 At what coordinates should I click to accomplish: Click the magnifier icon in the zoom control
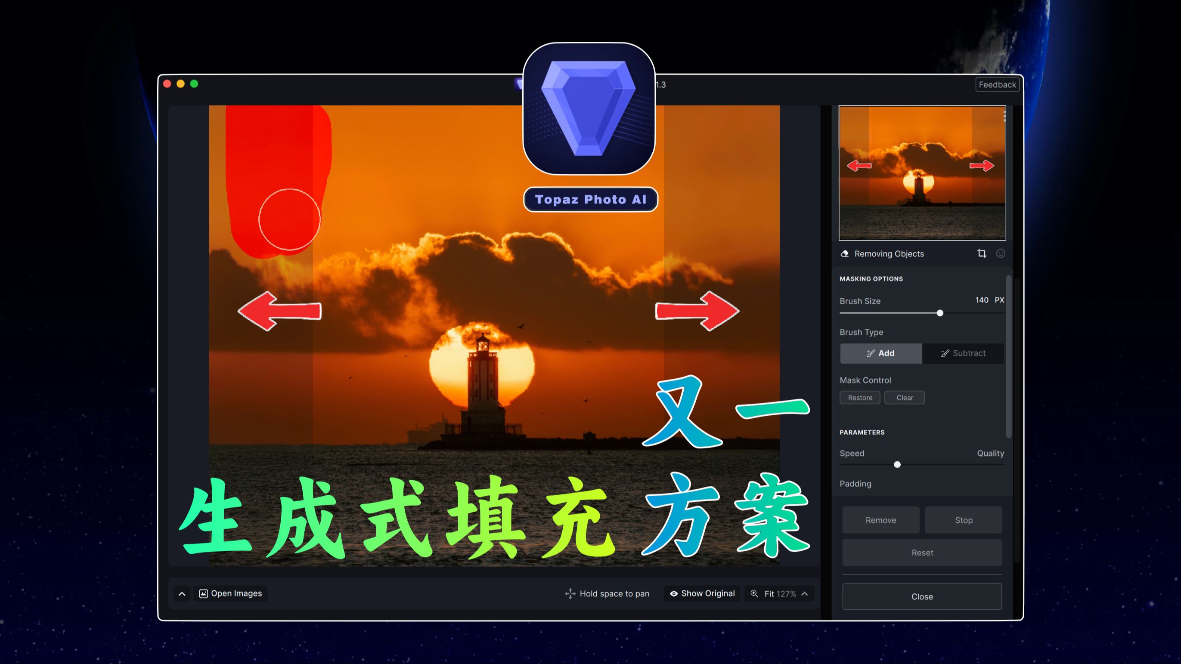[x=755, y=593]
